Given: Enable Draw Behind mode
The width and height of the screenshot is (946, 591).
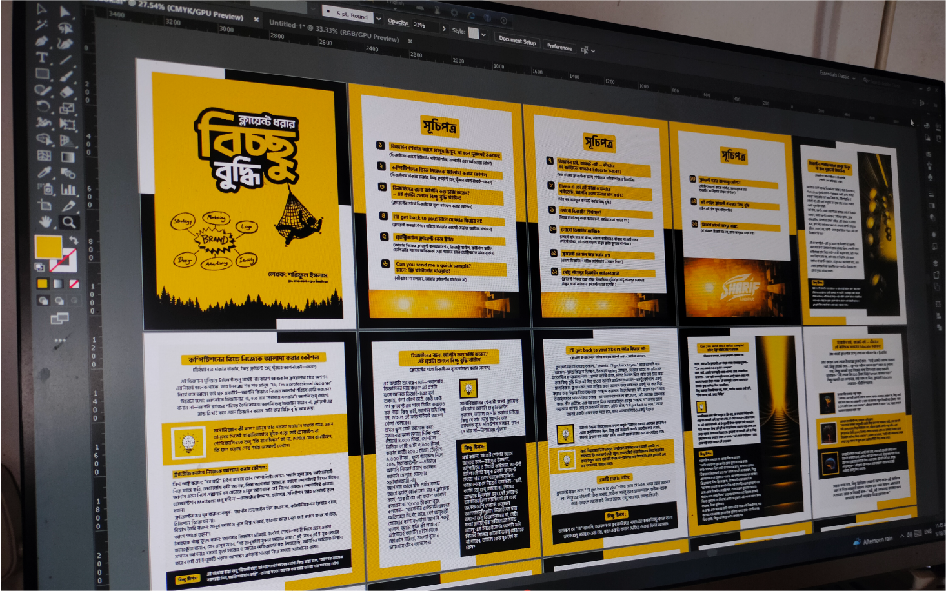Looking at the screenshot, I should coord(59,301).
